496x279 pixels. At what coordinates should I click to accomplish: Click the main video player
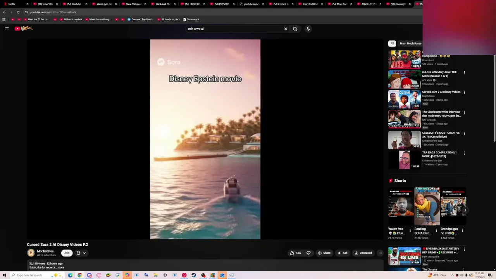[205, 139]
